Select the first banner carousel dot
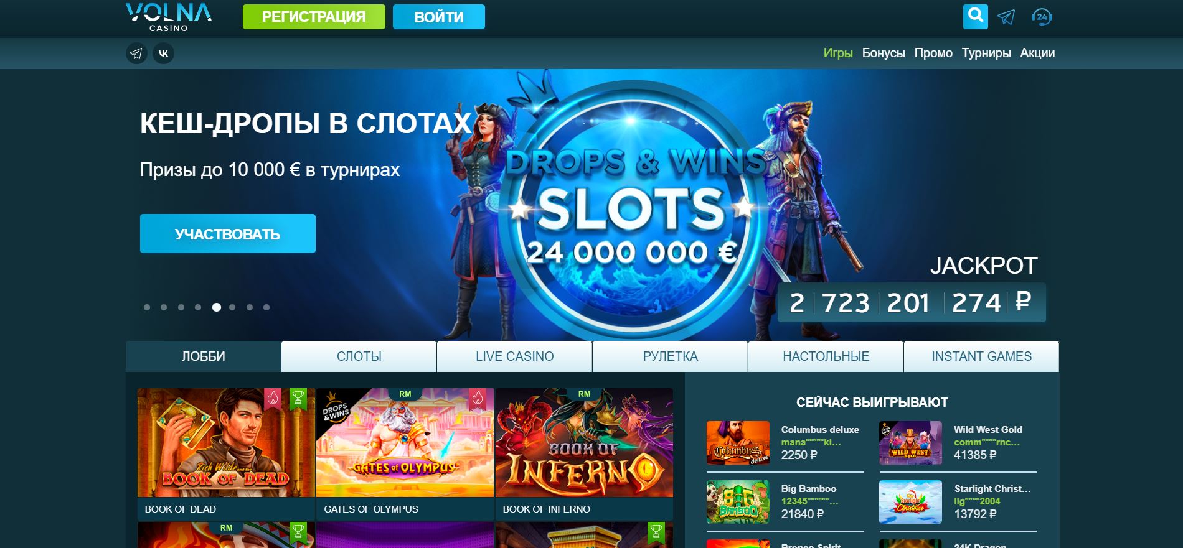 click(147, 307)
